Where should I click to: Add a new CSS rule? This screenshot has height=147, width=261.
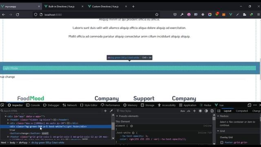[195, 111]
